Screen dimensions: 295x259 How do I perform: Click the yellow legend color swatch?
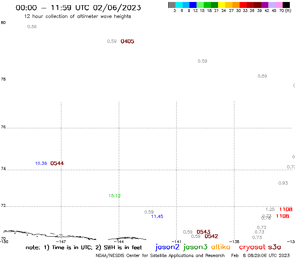click(x=222, y=5)
